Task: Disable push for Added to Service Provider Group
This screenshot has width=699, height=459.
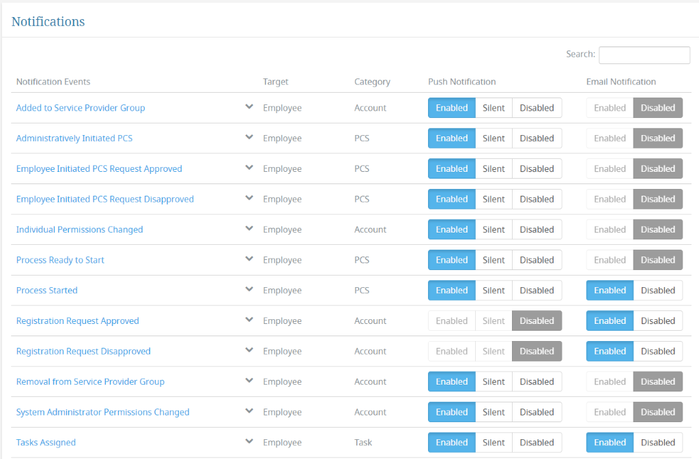Action: coord(537,108)
